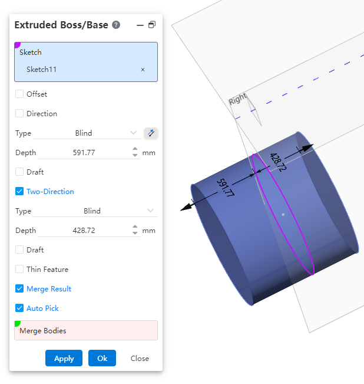
Task: Click the Depth field showing 591.77
Action: (84, 153)
